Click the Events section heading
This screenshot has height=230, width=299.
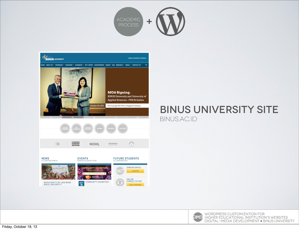(x=83, y=158)
